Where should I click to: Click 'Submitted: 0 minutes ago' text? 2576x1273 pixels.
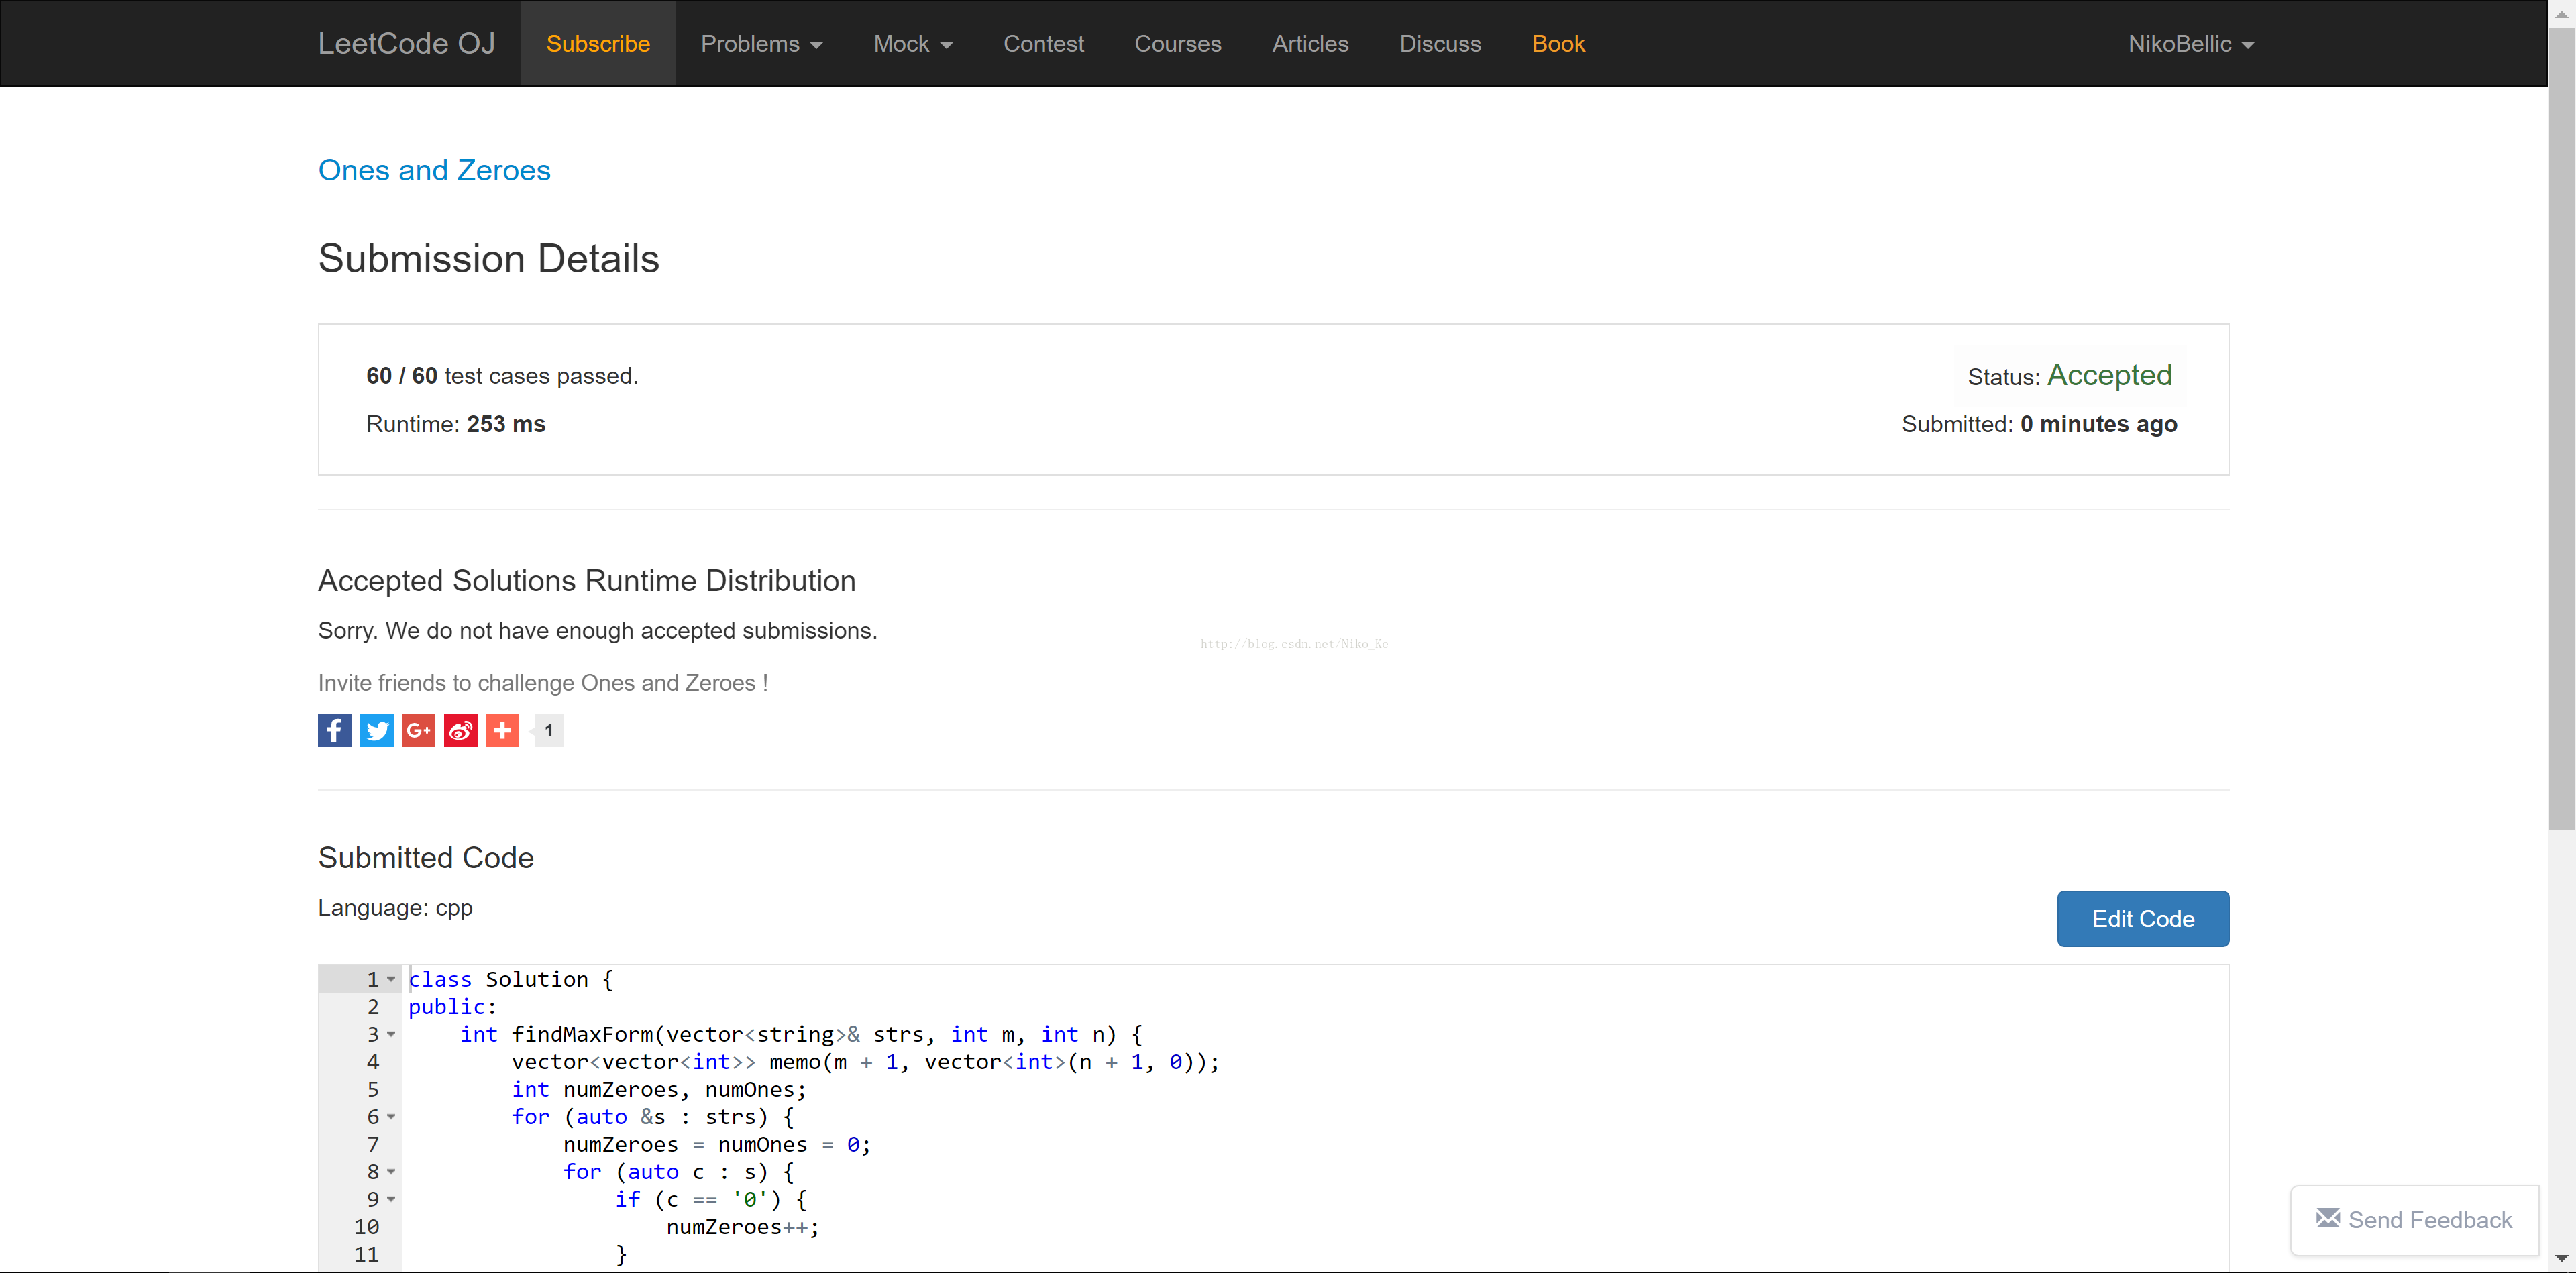point(2039,424)
